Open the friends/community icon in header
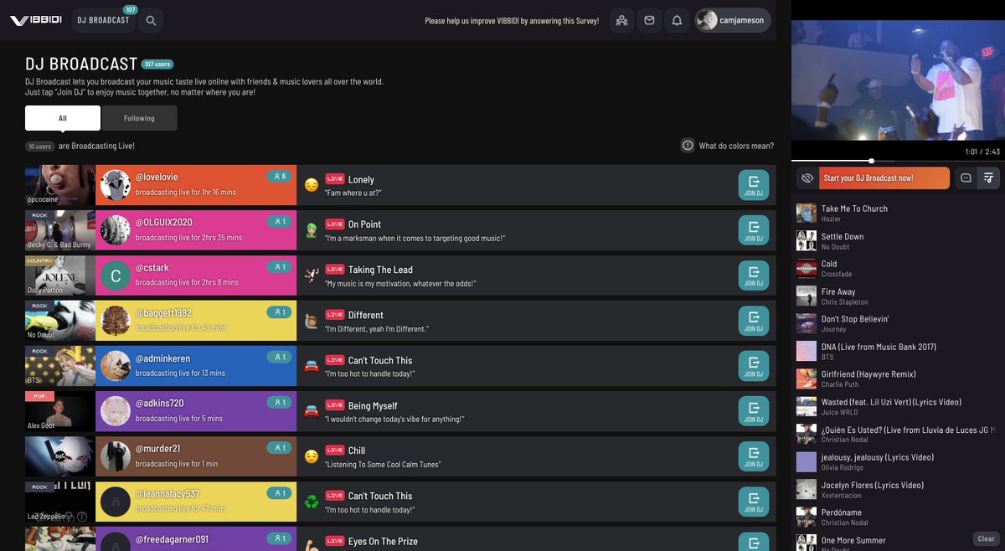The height and width of the screenshot is (551, 1005). pos(621,20)
